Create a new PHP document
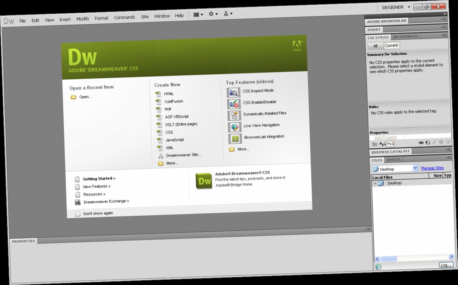 168,109
